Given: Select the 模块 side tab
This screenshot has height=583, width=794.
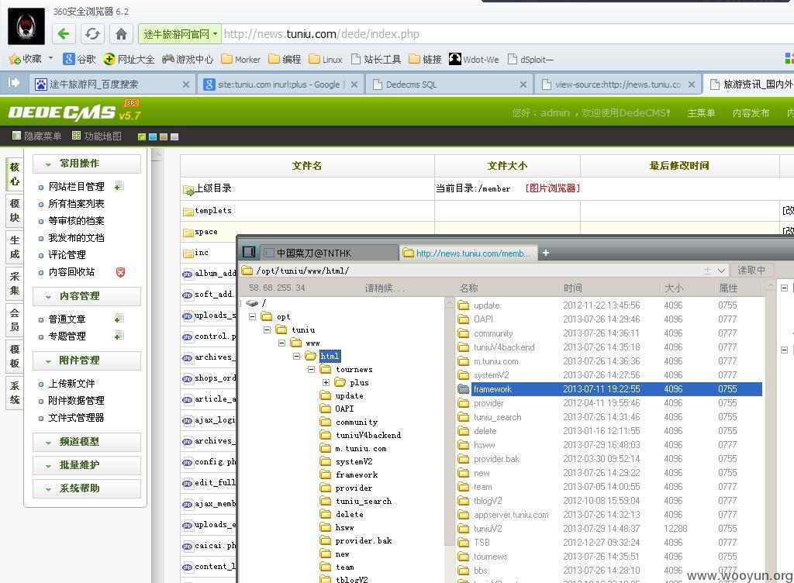Looking at the screenshot, I should click(x=15, y=211).
